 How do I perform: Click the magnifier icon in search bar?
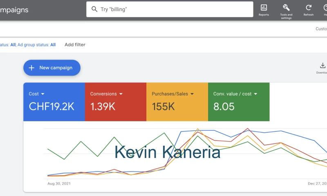point(94,9)
